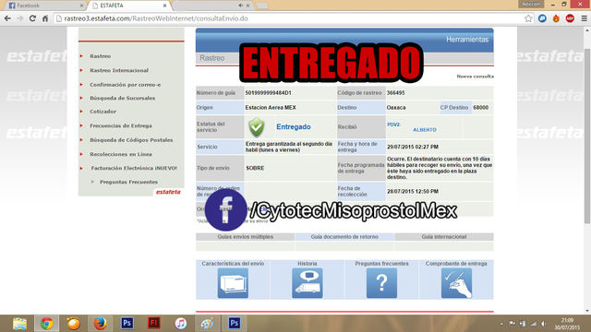Click the browser forward arrow
The width and height of the screenshot is (591, 332).
pyautogui.click(x=20, y=18)
